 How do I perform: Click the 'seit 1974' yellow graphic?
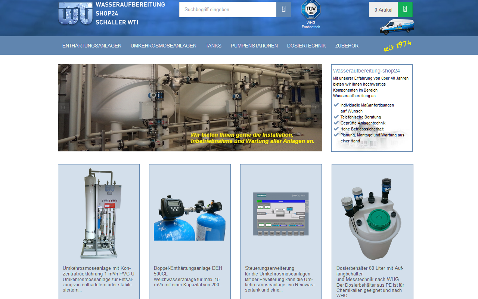397,46
